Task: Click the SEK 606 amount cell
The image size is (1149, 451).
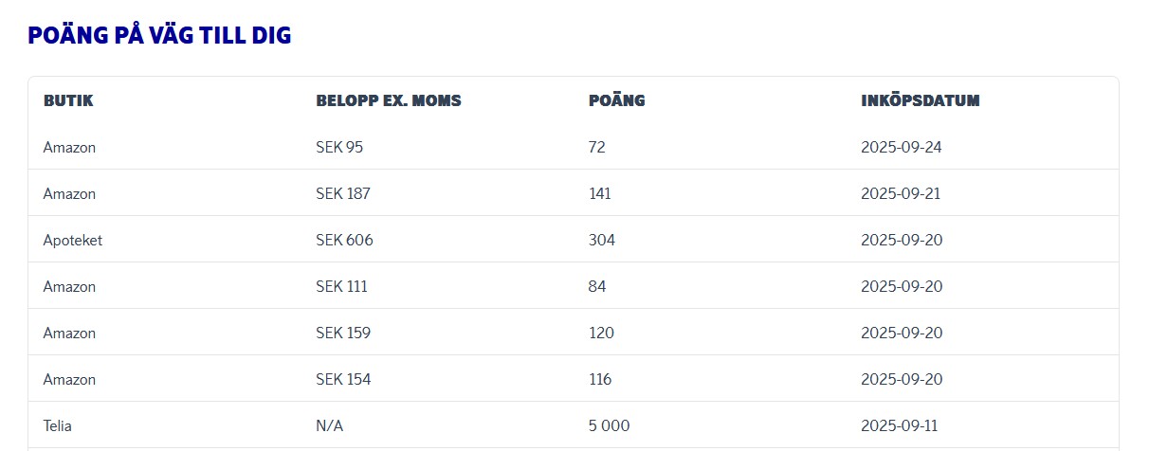Action: point(344,241)
